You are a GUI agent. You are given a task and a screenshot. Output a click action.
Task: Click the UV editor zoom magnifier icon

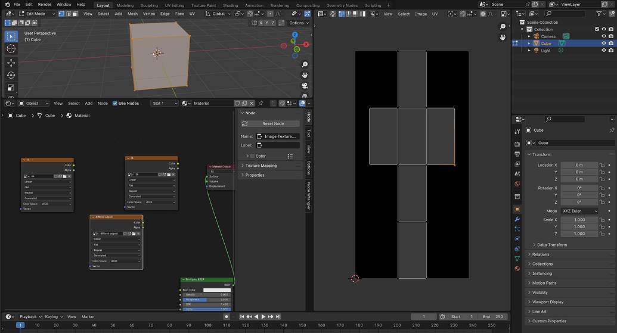503,27
